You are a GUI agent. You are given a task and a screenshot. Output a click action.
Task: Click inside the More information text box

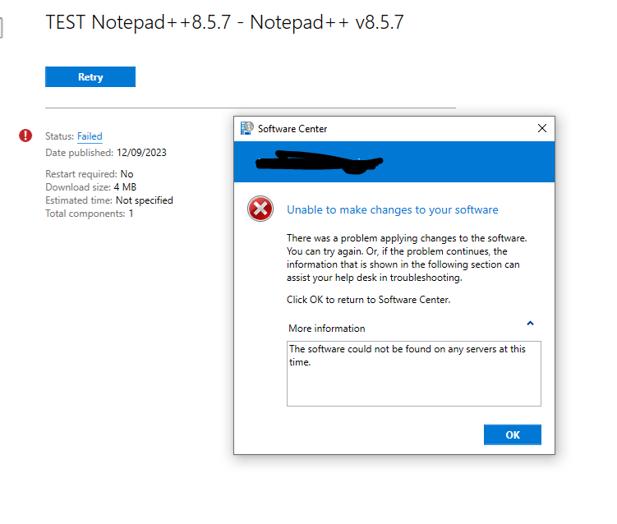click(x=413, y=374)
